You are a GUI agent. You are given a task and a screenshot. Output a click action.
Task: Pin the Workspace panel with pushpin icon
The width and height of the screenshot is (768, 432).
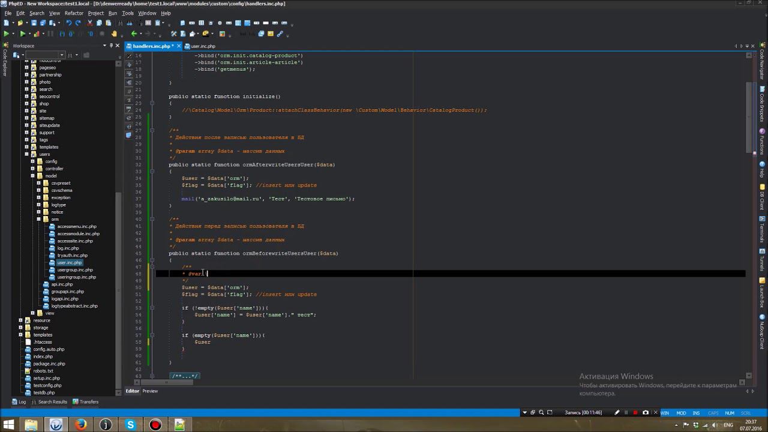click(111, 46)
